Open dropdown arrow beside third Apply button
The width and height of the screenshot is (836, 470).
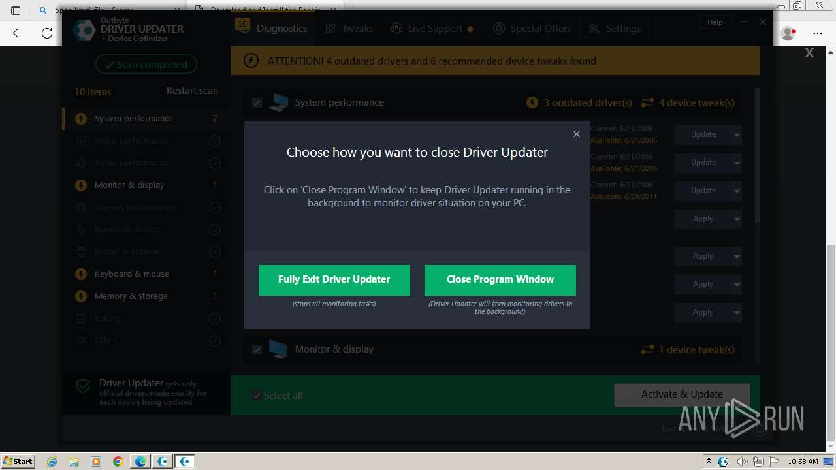click(737, 285)
